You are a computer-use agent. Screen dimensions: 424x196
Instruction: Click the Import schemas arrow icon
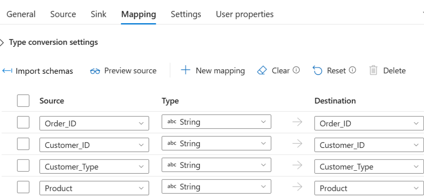7,71
